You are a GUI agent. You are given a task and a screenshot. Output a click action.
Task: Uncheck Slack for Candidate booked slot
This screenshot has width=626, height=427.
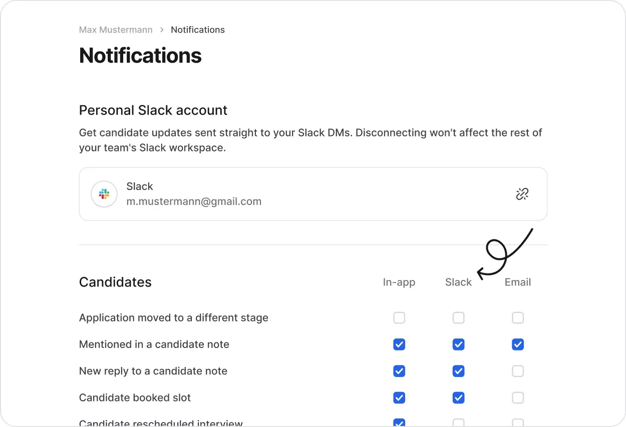[458, 397]
